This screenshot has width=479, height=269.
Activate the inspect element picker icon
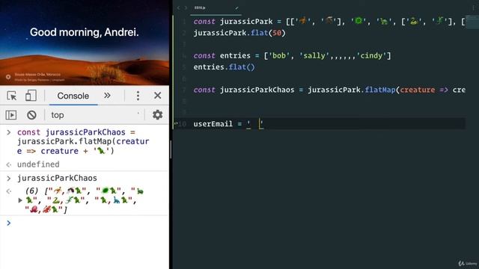click(x=12, y=96)
